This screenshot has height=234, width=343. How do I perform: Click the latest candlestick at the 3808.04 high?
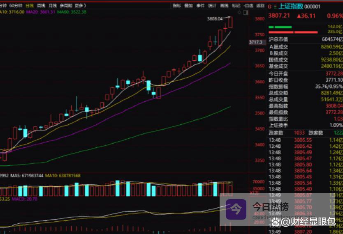(x=230, y=23)
